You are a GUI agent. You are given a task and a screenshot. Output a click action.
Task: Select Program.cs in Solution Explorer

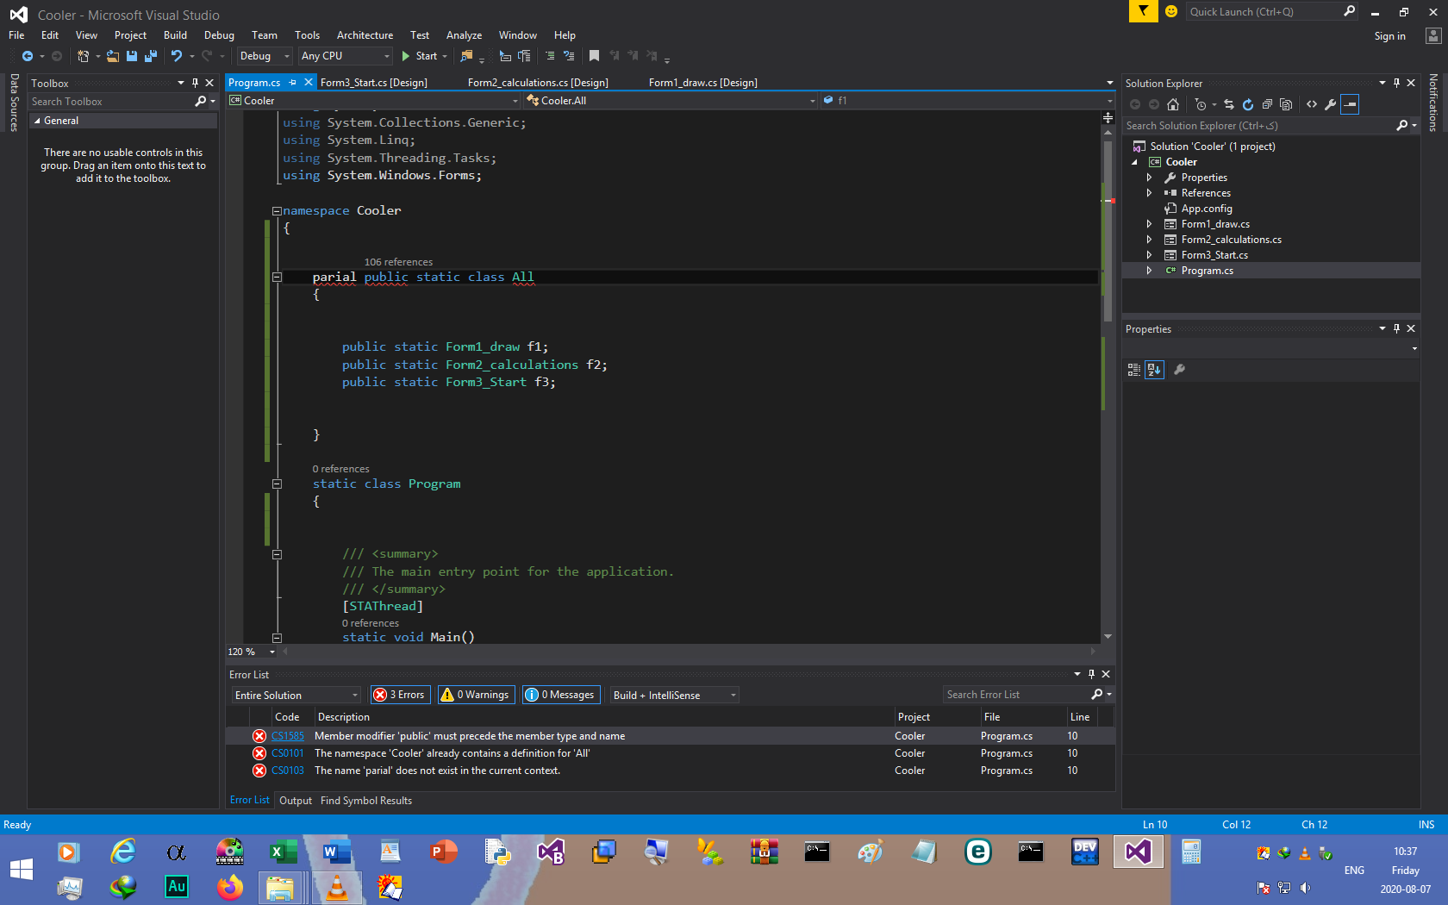[x=1207, y=271]
